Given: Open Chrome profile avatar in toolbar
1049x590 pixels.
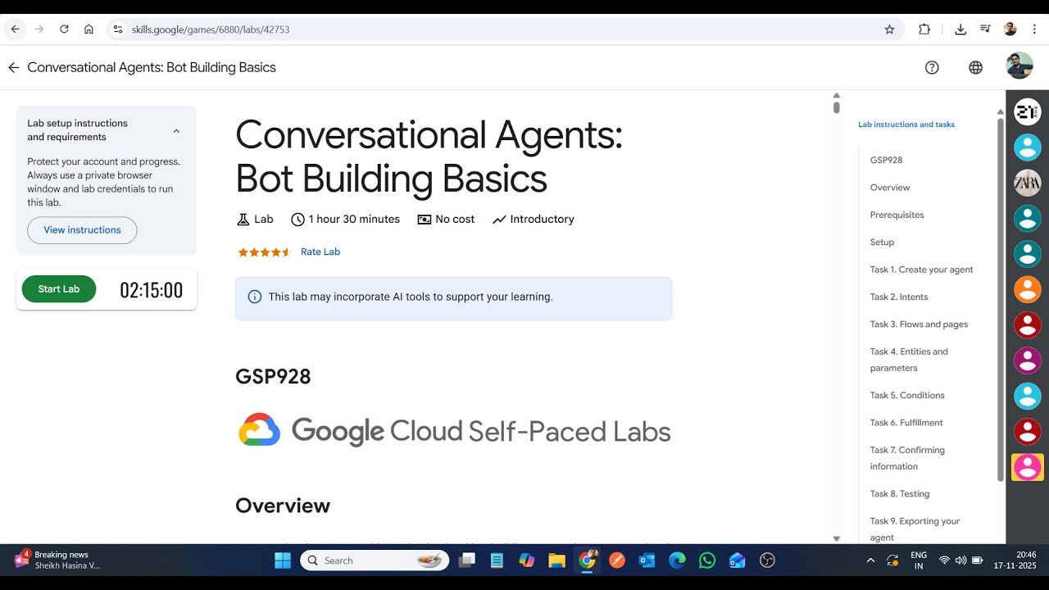Looking at the screenshot, I should [x=1010, y=29].
